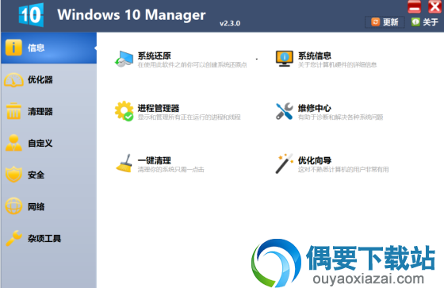Click the 维修中心 tools icon

[285, 111]
